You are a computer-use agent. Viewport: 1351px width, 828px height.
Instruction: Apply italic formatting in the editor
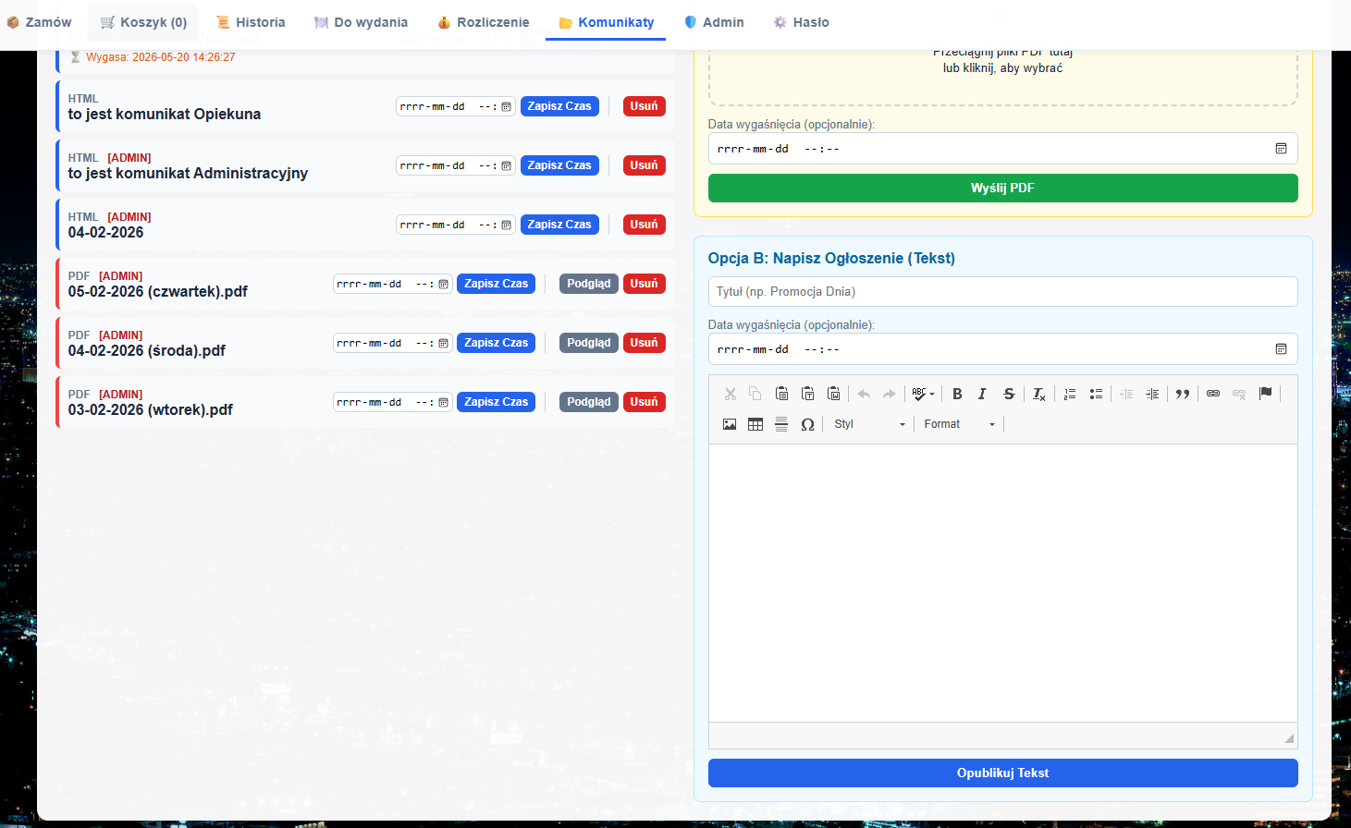point(982,394)
